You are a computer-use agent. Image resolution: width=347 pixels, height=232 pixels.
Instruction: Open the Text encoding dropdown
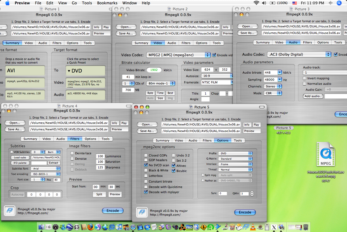pos(46,174)
